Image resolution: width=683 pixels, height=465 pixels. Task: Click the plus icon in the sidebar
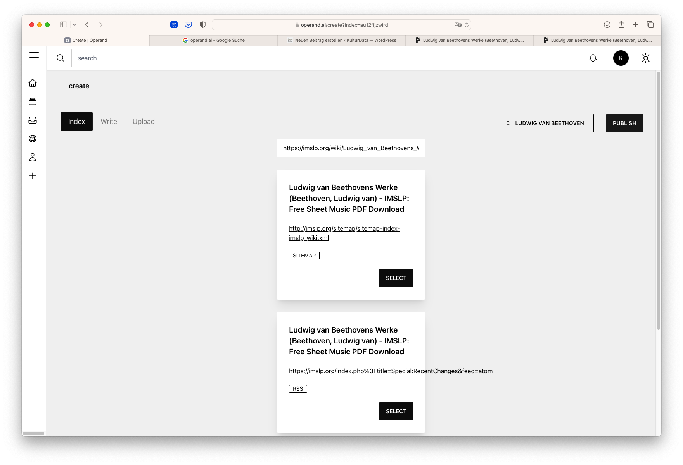[x=33, y=175]
